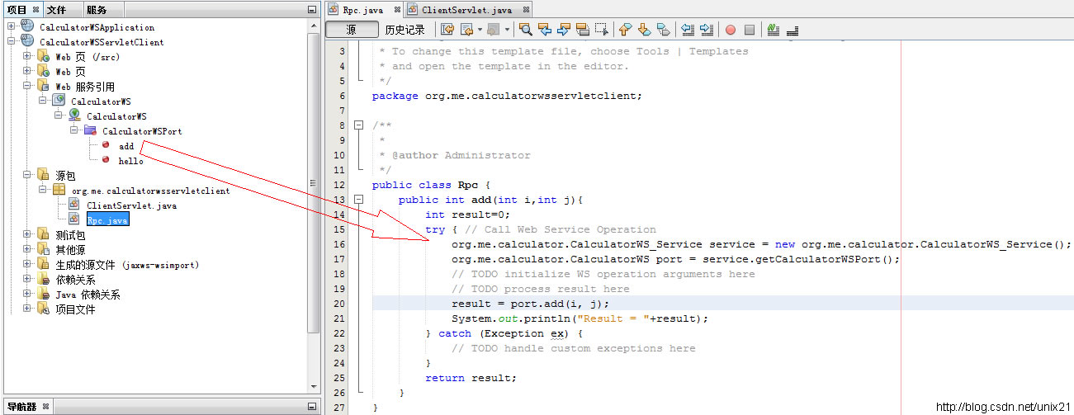Toggle bookmark on current line
This screenshot has width=1074, height=415.
pos(663,30)
